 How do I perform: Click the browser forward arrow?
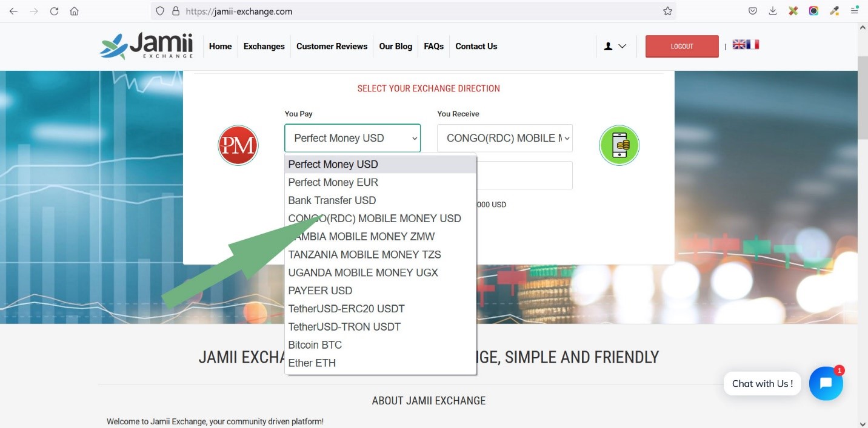point(33,11)
